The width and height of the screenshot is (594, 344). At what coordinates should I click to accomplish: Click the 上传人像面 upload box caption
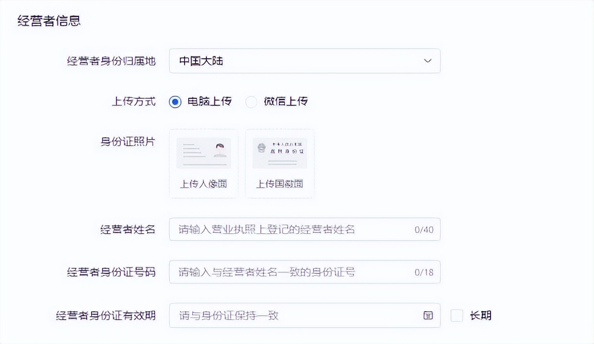(x=203, y=184)
